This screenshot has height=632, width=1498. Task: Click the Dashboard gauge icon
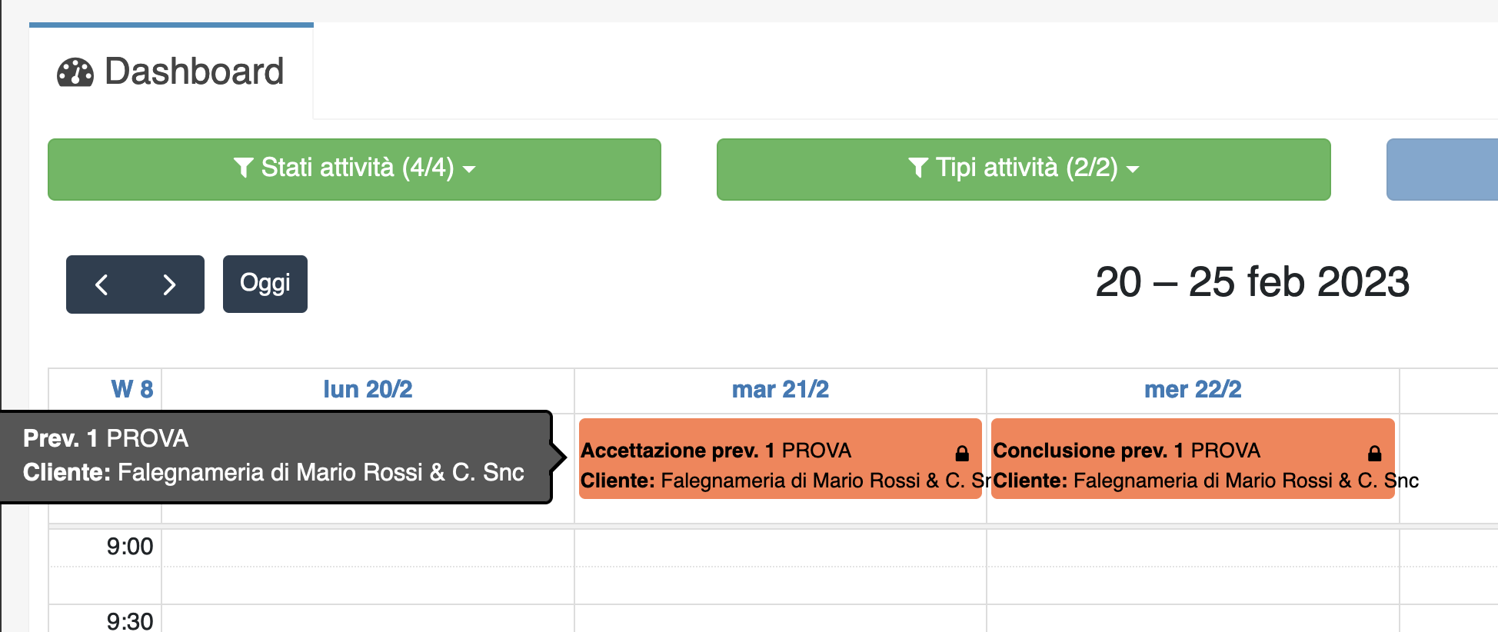pos(75,72)
